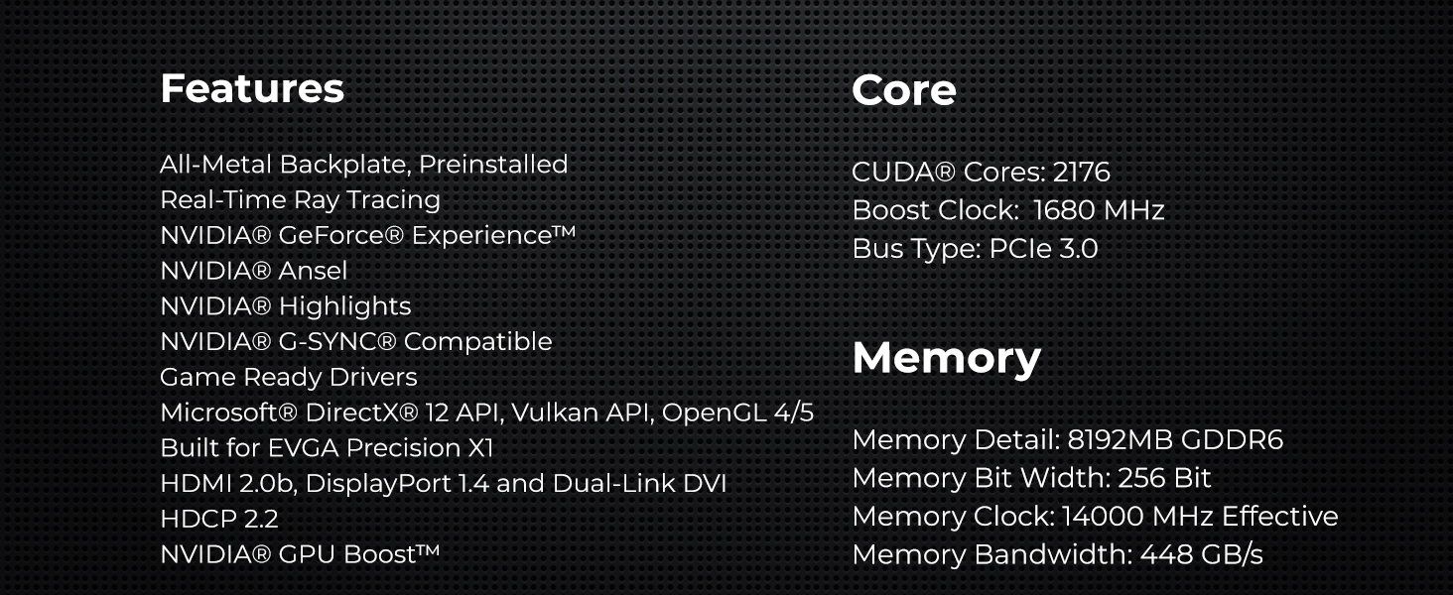Click the Memory section heading

[x=946, y=358]
